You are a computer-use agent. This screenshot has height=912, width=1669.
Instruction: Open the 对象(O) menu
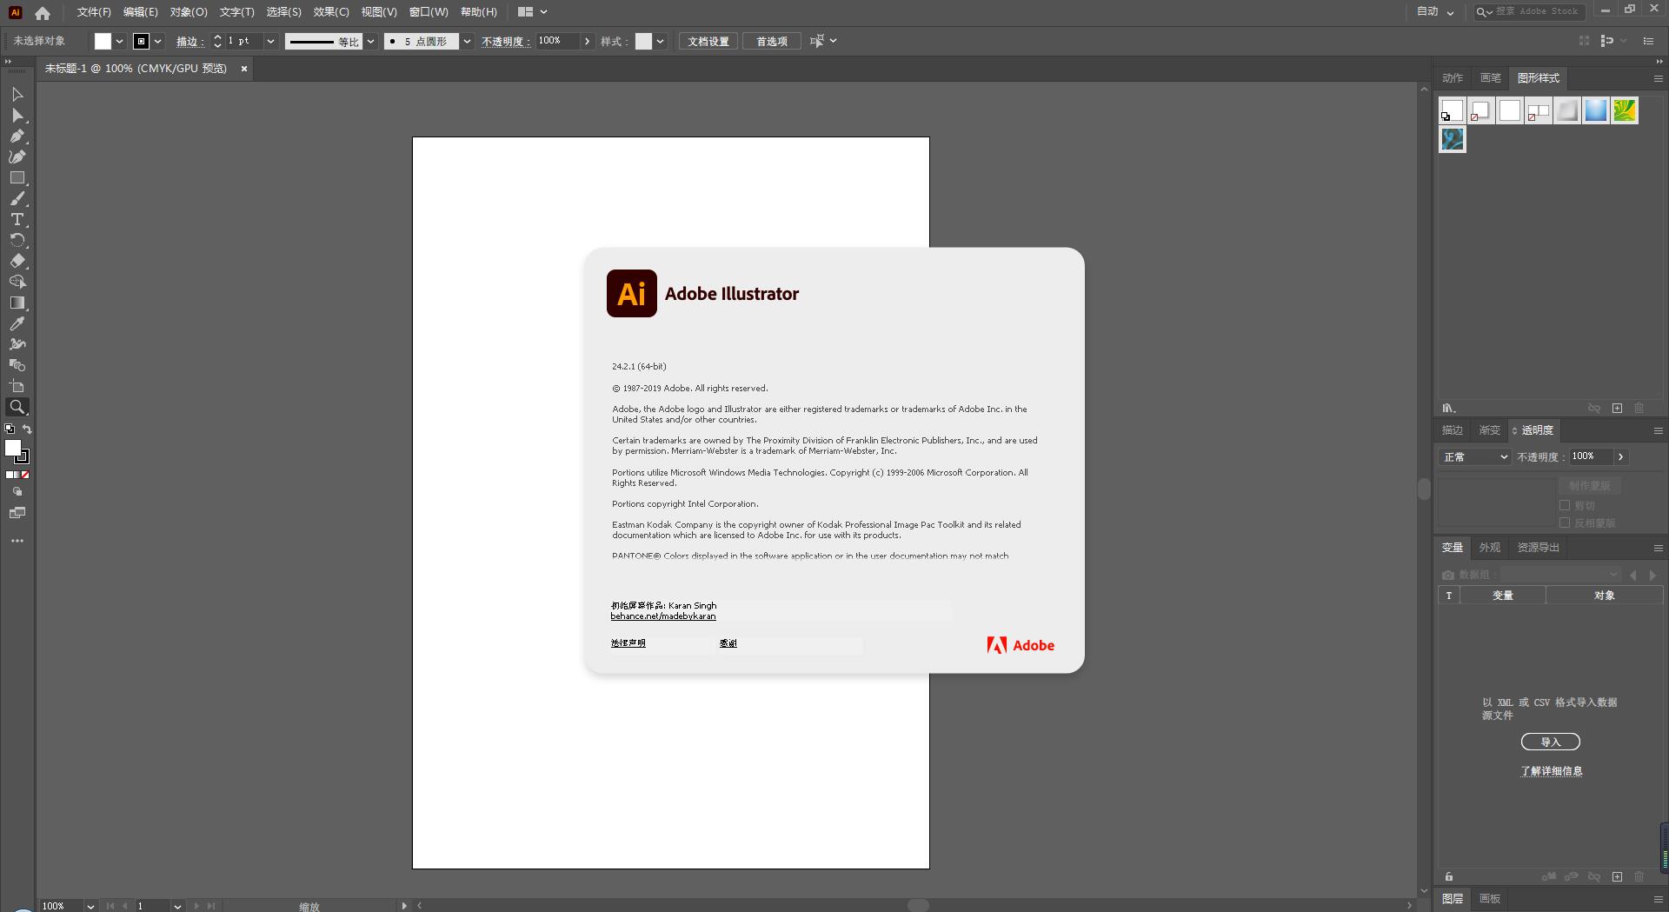point(189,12)
